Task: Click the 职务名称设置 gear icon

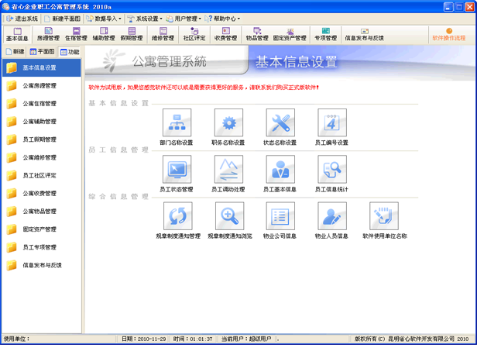Action: 228,123
